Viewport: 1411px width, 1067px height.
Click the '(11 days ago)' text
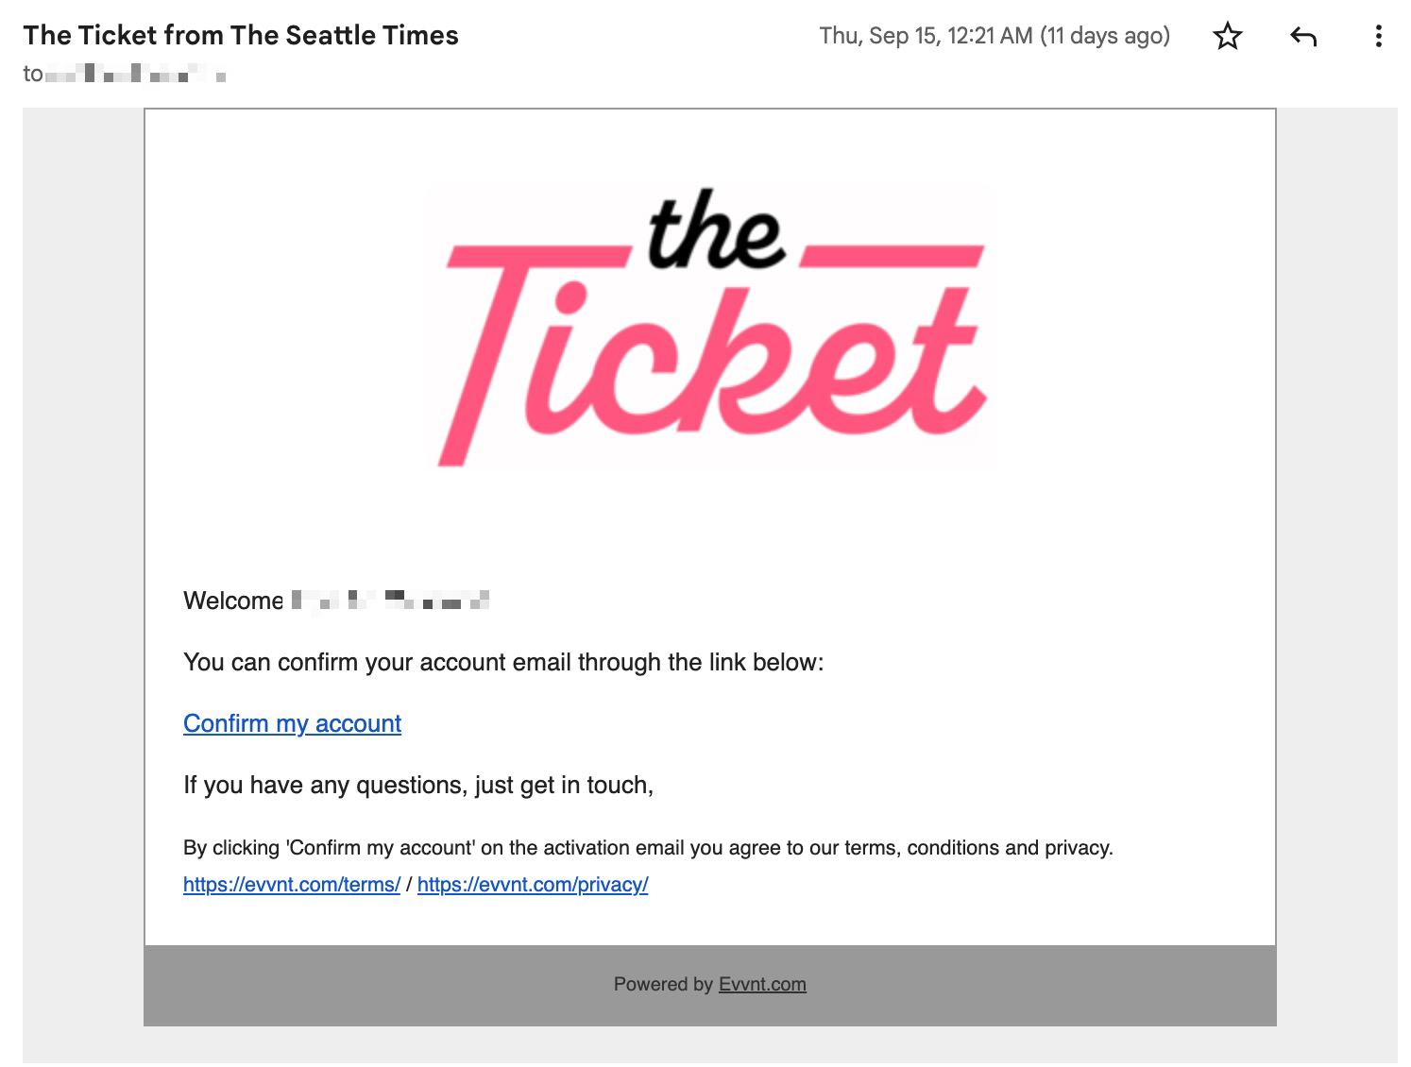point(1105,36)
